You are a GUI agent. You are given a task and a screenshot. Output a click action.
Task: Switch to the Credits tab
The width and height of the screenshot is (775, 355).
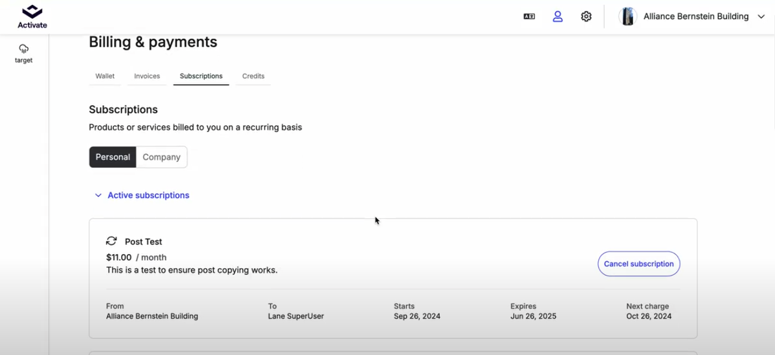(x=253, y=76)
